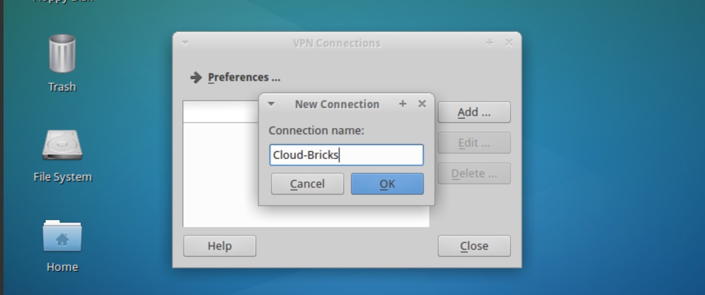Maximize the New Connection dialog with plus icon
705x295 pixels.
point(402,104)
